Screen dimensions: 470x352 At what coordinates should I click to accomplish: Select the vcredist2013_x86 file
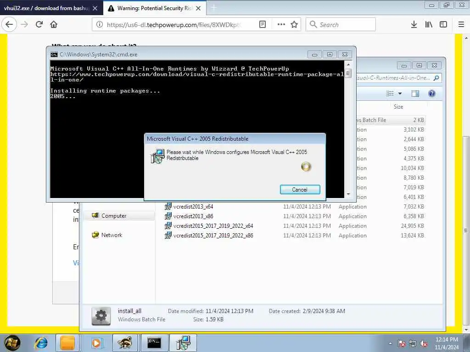(193, 216)
